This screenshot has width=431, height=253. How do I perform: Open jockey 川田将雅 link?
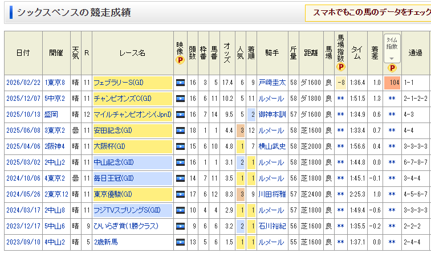click(x=271, y=194)
